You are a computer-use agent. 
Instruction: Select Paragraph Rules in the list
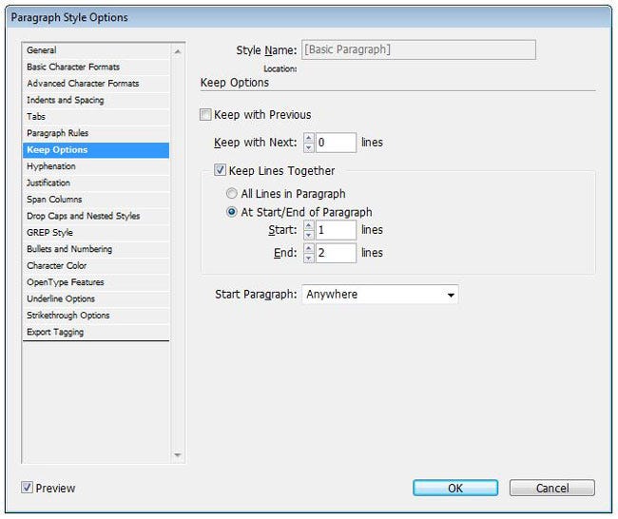coord(96,133)
